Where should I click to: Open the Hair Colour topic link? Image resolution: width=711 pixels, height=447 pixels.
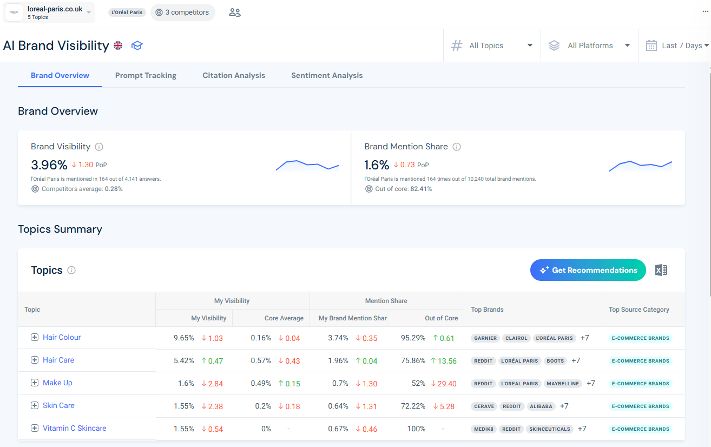point(62,337)
